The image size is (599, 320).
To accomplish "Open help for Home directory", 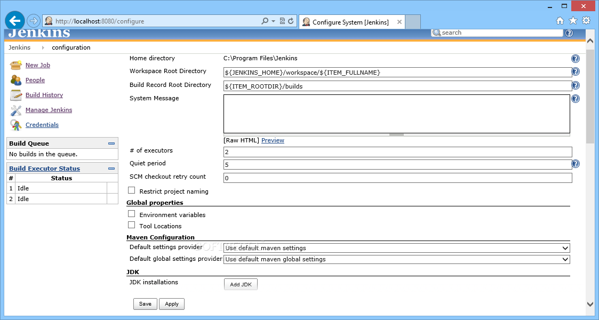I will click(x=576, y=59).
